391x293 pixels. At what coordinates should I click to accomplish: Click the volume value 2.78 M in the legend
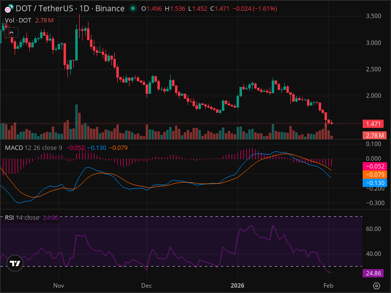tap(44, 21)
